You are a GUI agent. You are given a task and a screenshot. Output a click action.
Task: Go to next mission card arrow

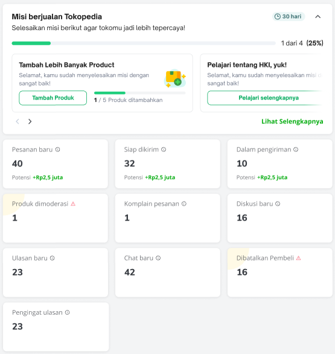(30, 121)
